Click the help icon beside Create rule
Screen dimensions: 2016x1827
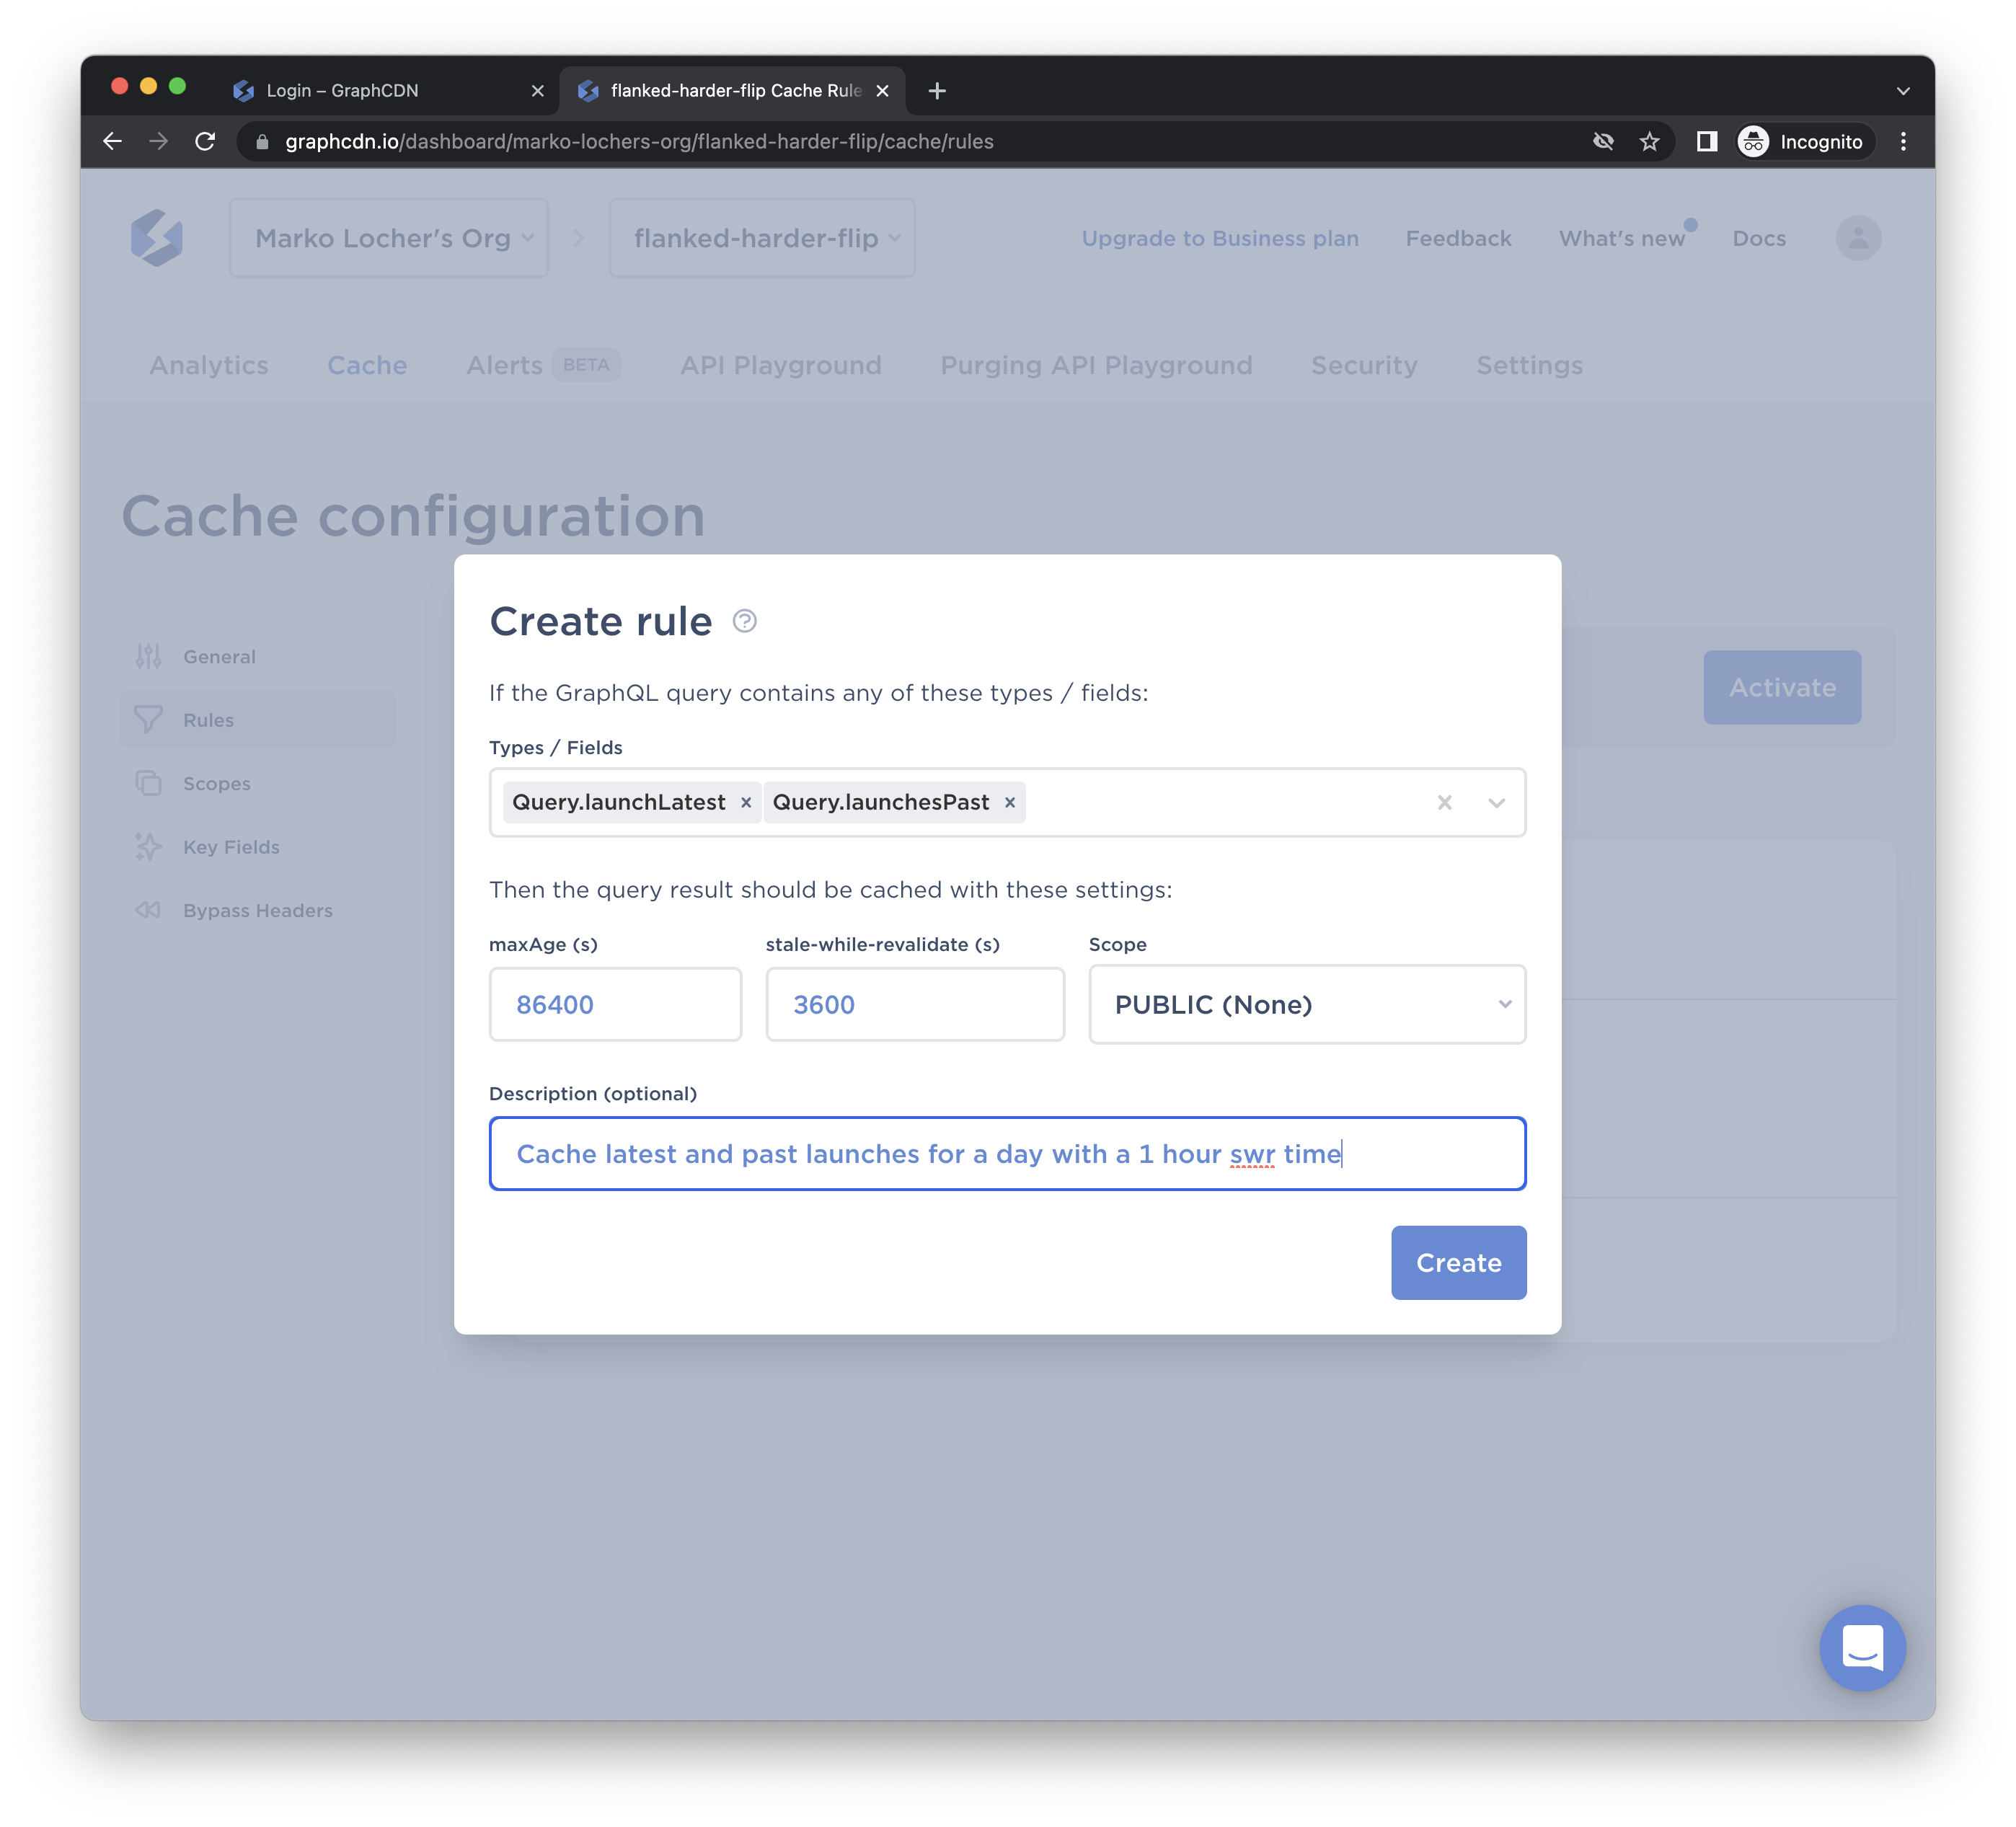[744, 621]
